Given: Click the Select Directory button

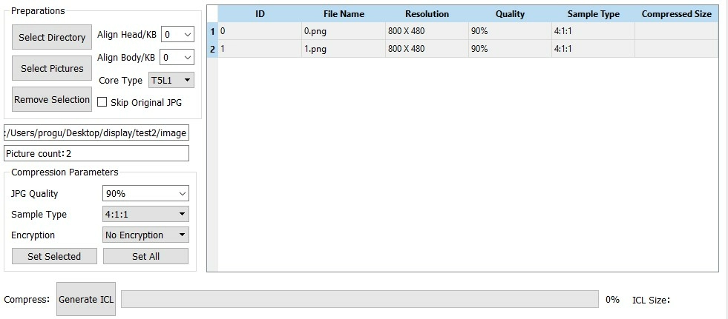Looking at the screenshot, I should pos(52,38).
